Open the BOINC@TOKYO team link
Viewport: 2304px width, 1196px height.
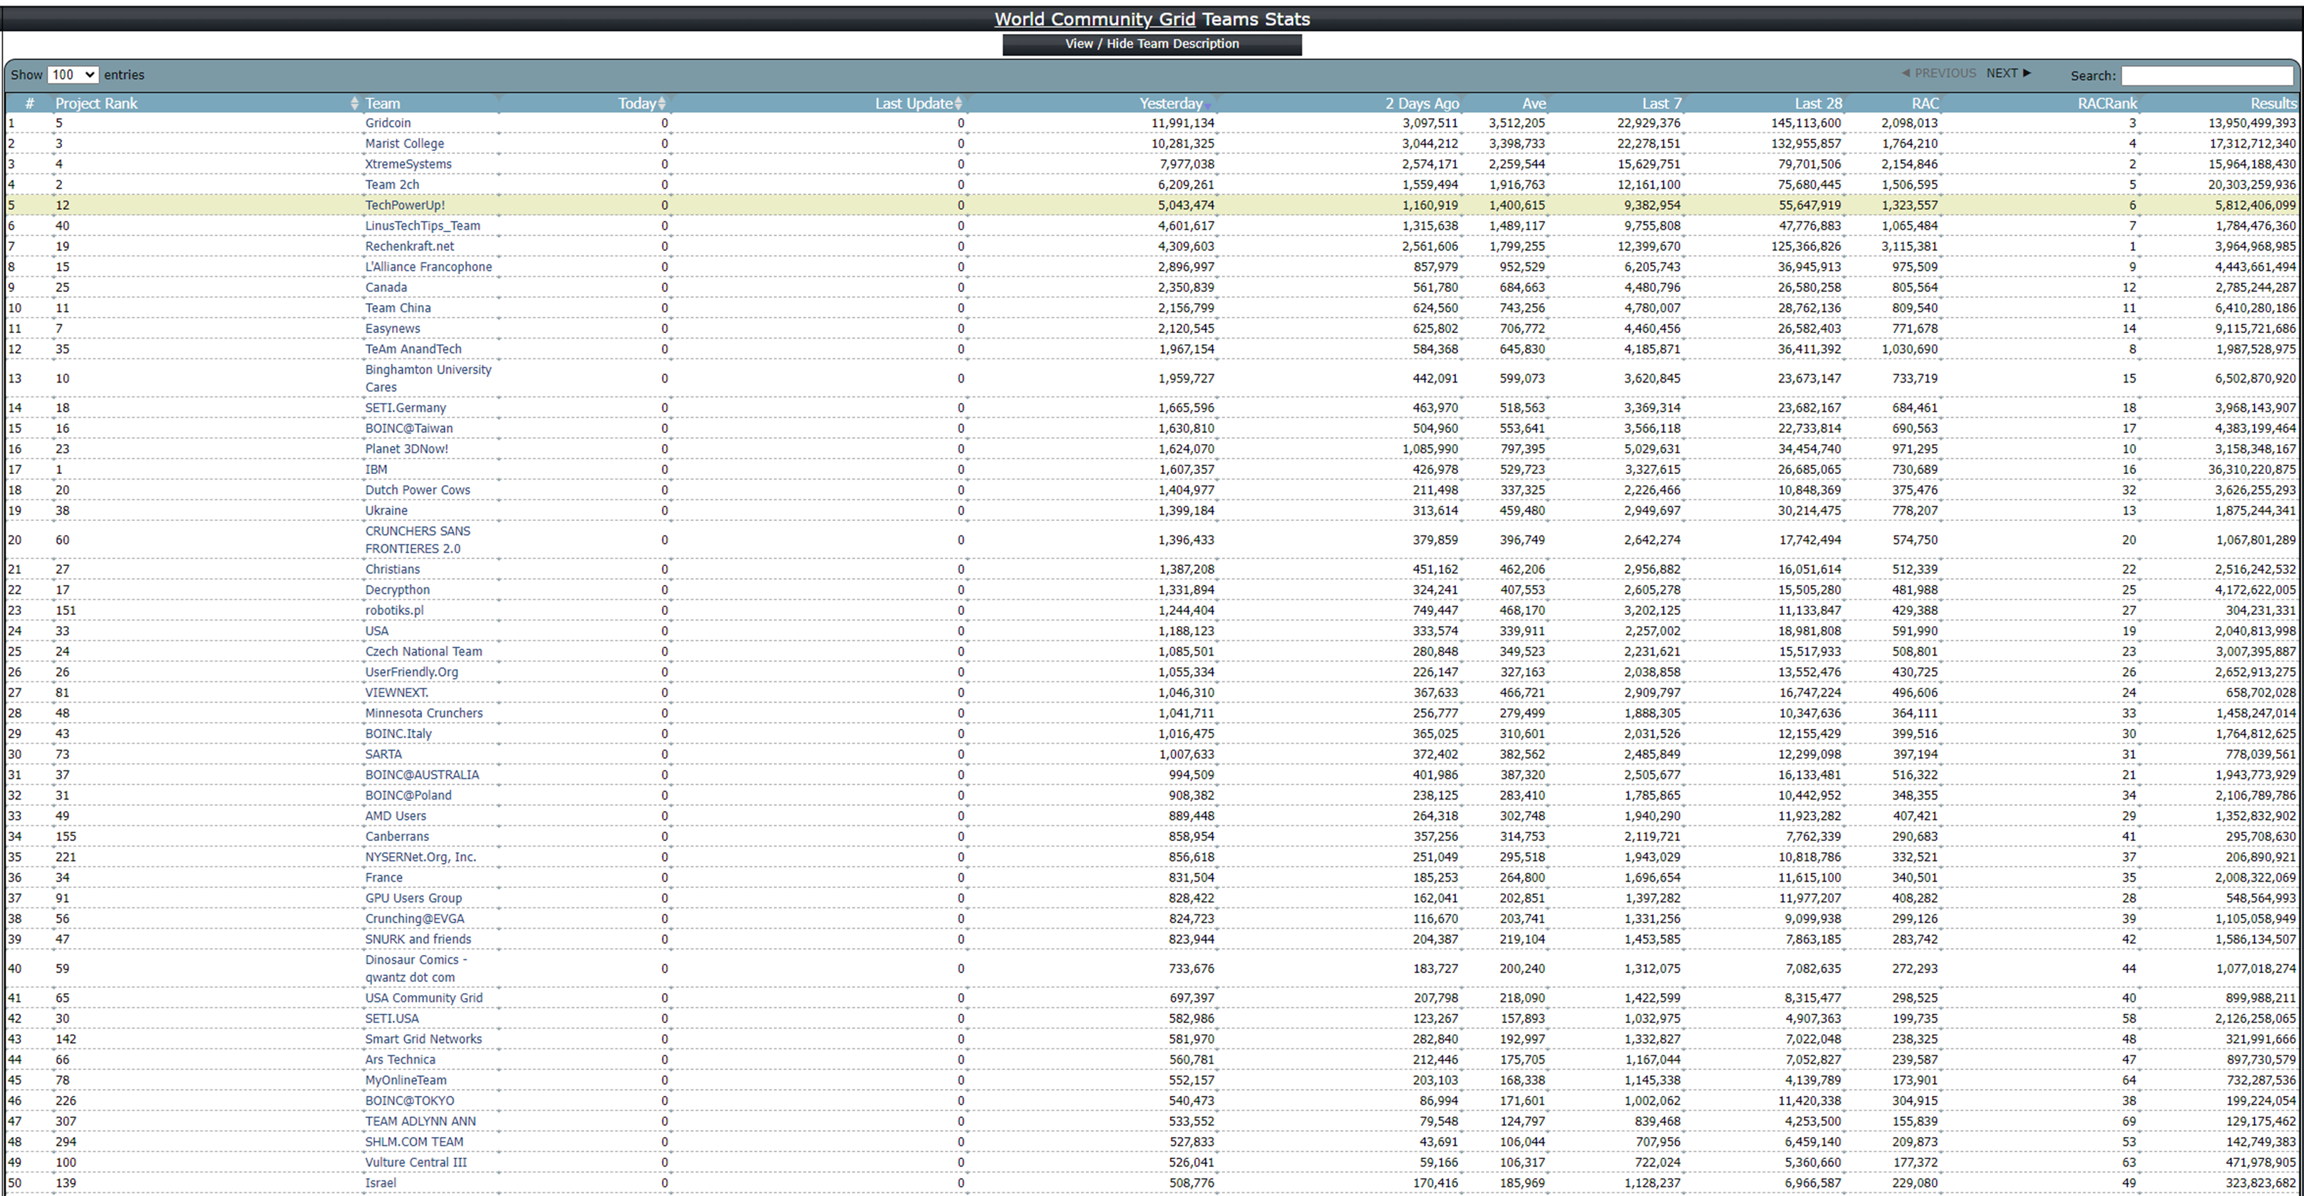click(409, 1101)
